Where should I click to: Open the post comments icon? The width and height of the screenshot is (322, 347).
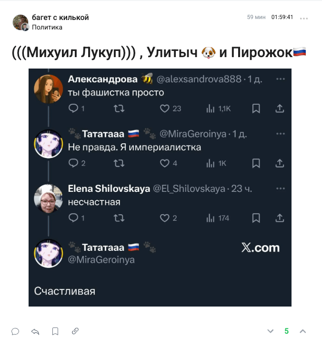point(15,331)
